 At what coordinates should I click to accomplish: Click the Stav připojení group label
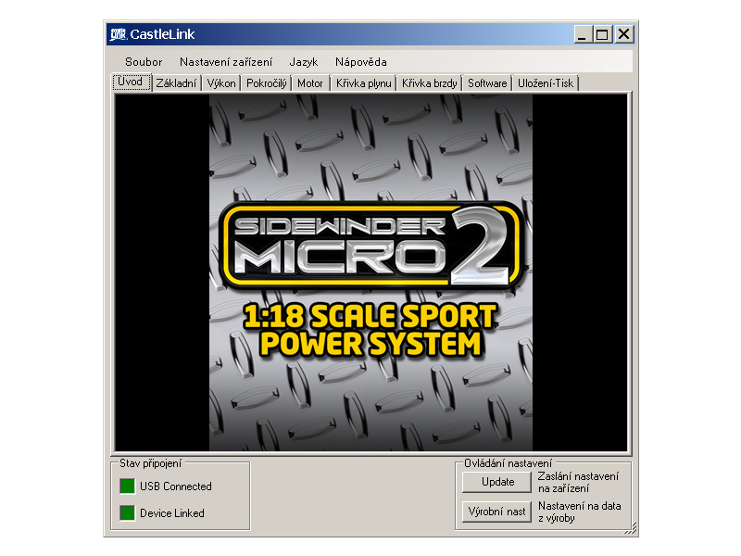[x=150, y=463]
